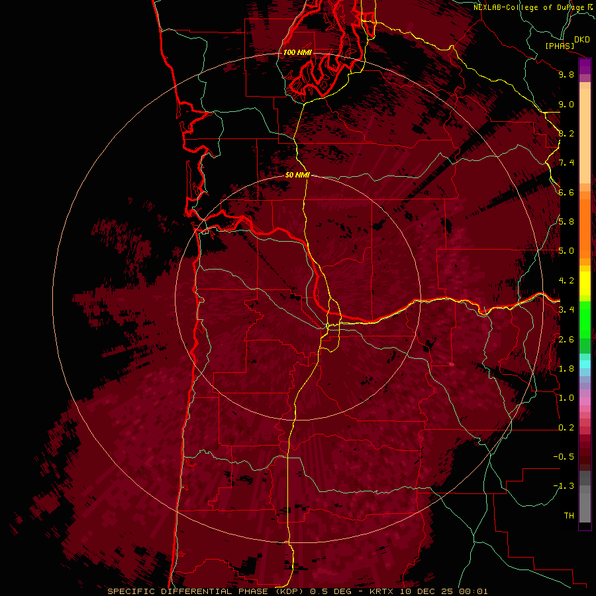Click the pink swatch near 1.0 on the legend

click(x=585, y=401)
